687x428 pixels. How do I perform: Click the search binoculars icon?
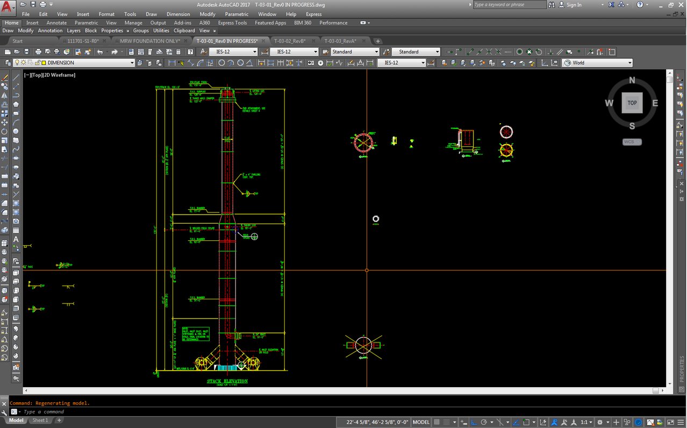pos(552,5)
